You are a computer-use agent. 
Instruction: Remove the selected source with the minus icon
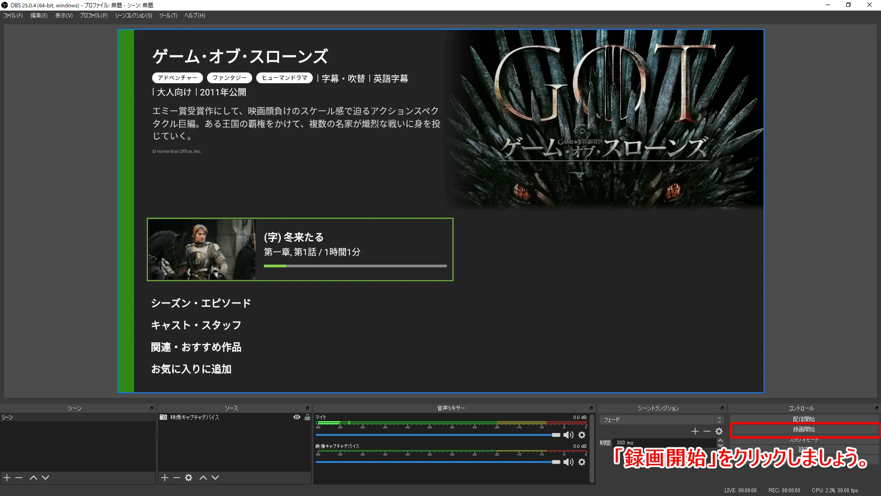[x=177, y=478]
